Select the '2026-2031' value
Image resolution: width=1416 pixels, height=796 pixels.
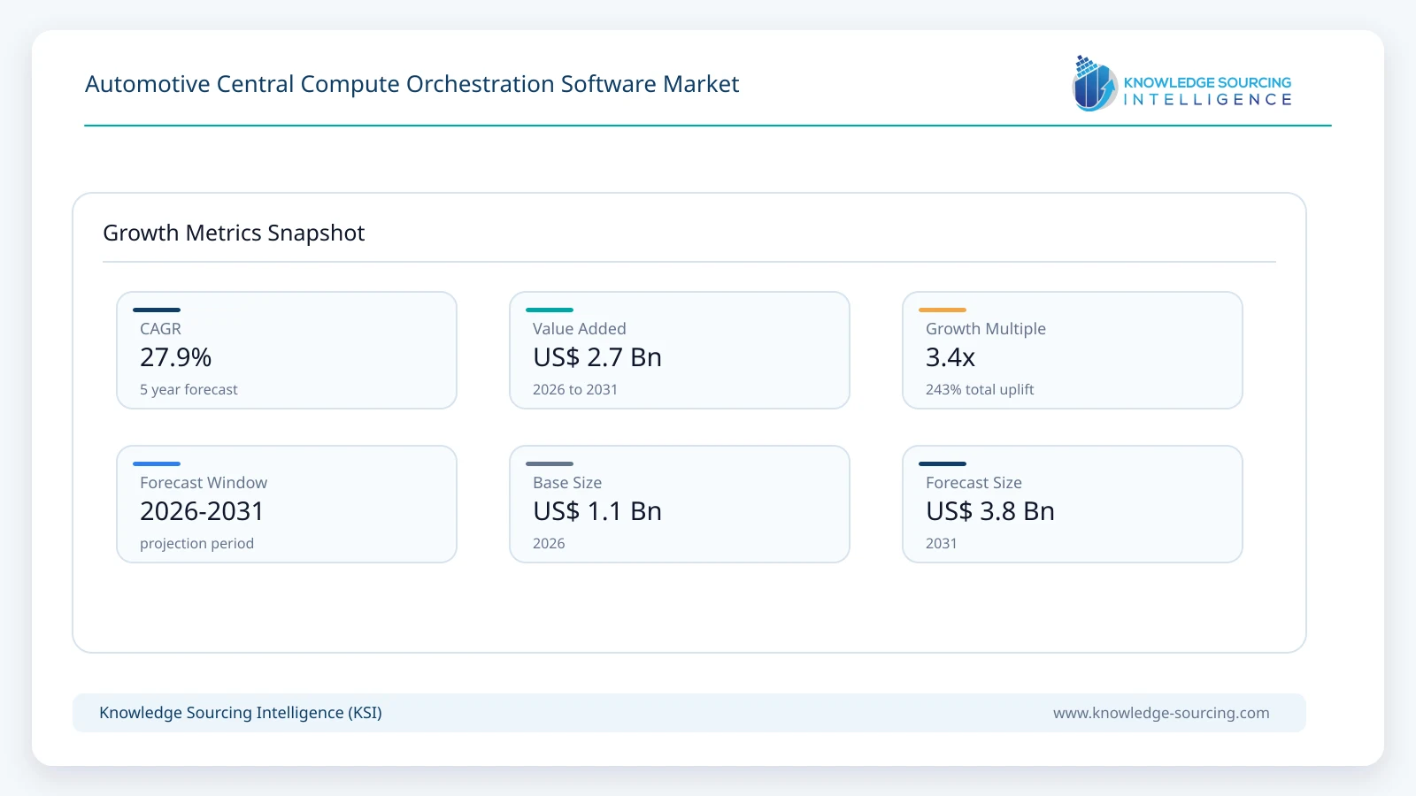tap(202, 511)
